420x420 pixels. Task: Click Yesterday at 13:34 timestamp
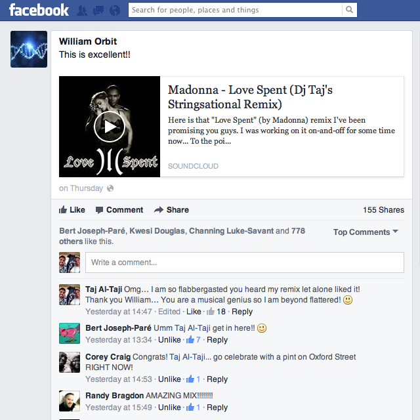(x=119, y=340)
